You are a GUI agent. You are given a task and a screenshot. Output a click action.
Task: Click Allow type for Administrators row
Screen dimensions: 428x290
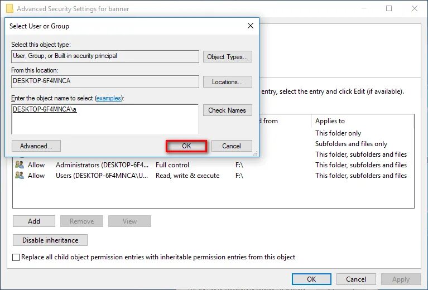click(36, 165)
